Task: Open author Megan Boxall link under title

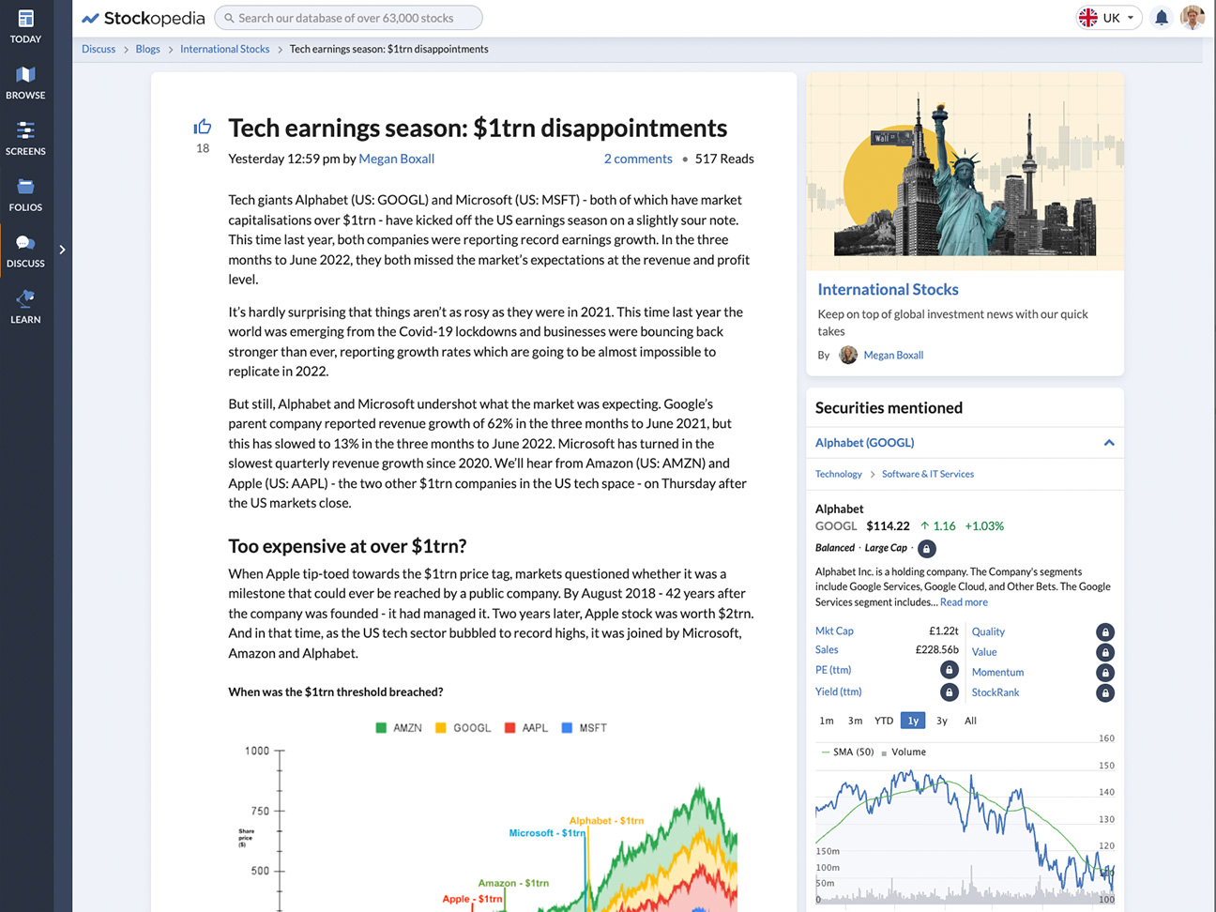Action: click(x=396, y=159)
